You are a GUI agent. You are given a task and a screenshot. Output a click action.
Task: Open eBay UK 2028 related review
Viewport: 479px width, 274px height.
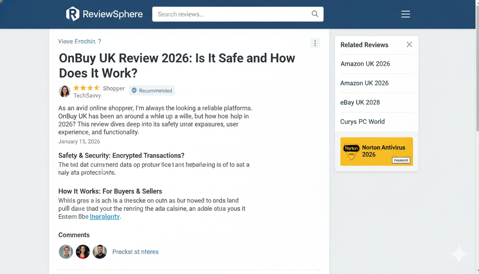click(360, 102)
